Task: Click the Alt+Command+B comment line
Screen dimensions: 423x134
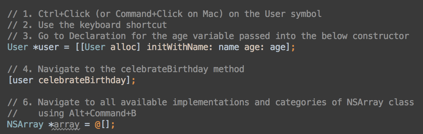Action: tap(72, 113)
